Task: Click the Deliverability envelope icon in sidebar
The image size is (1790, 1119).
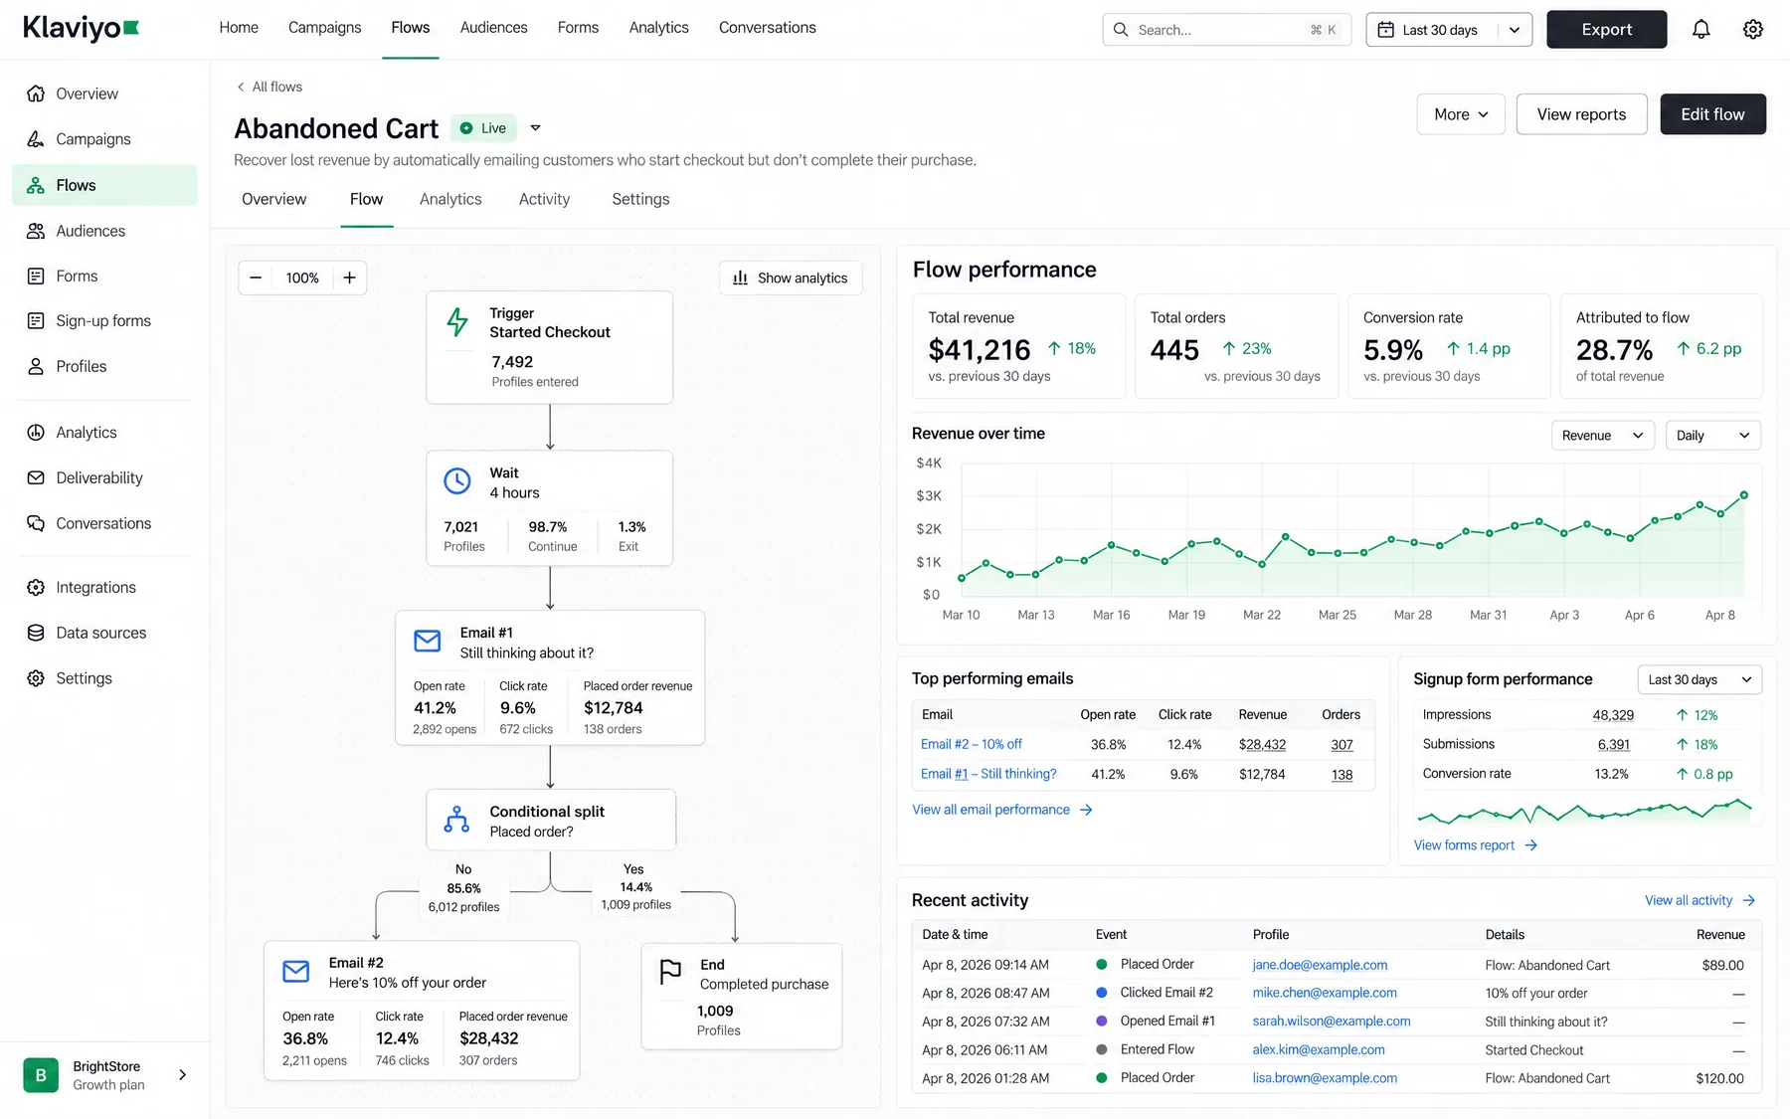Action: coord(36,477)
